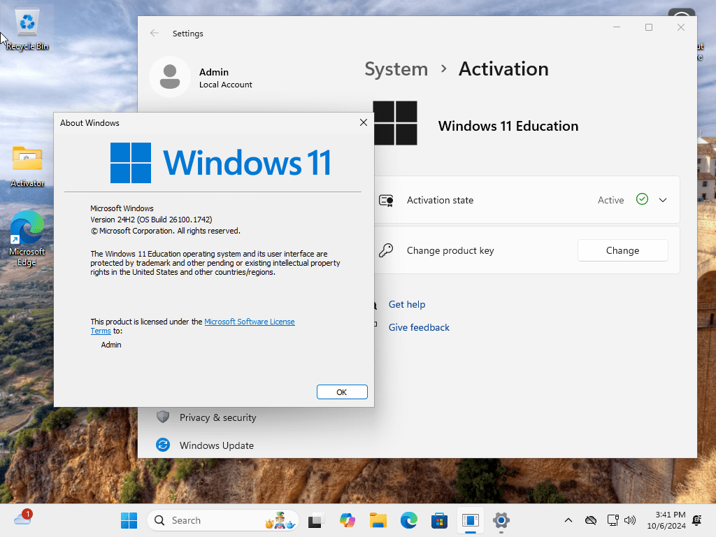Click the System breadcrumb
Image resolution: width=716 pixels, height=537 pixels.
[396, 69]
